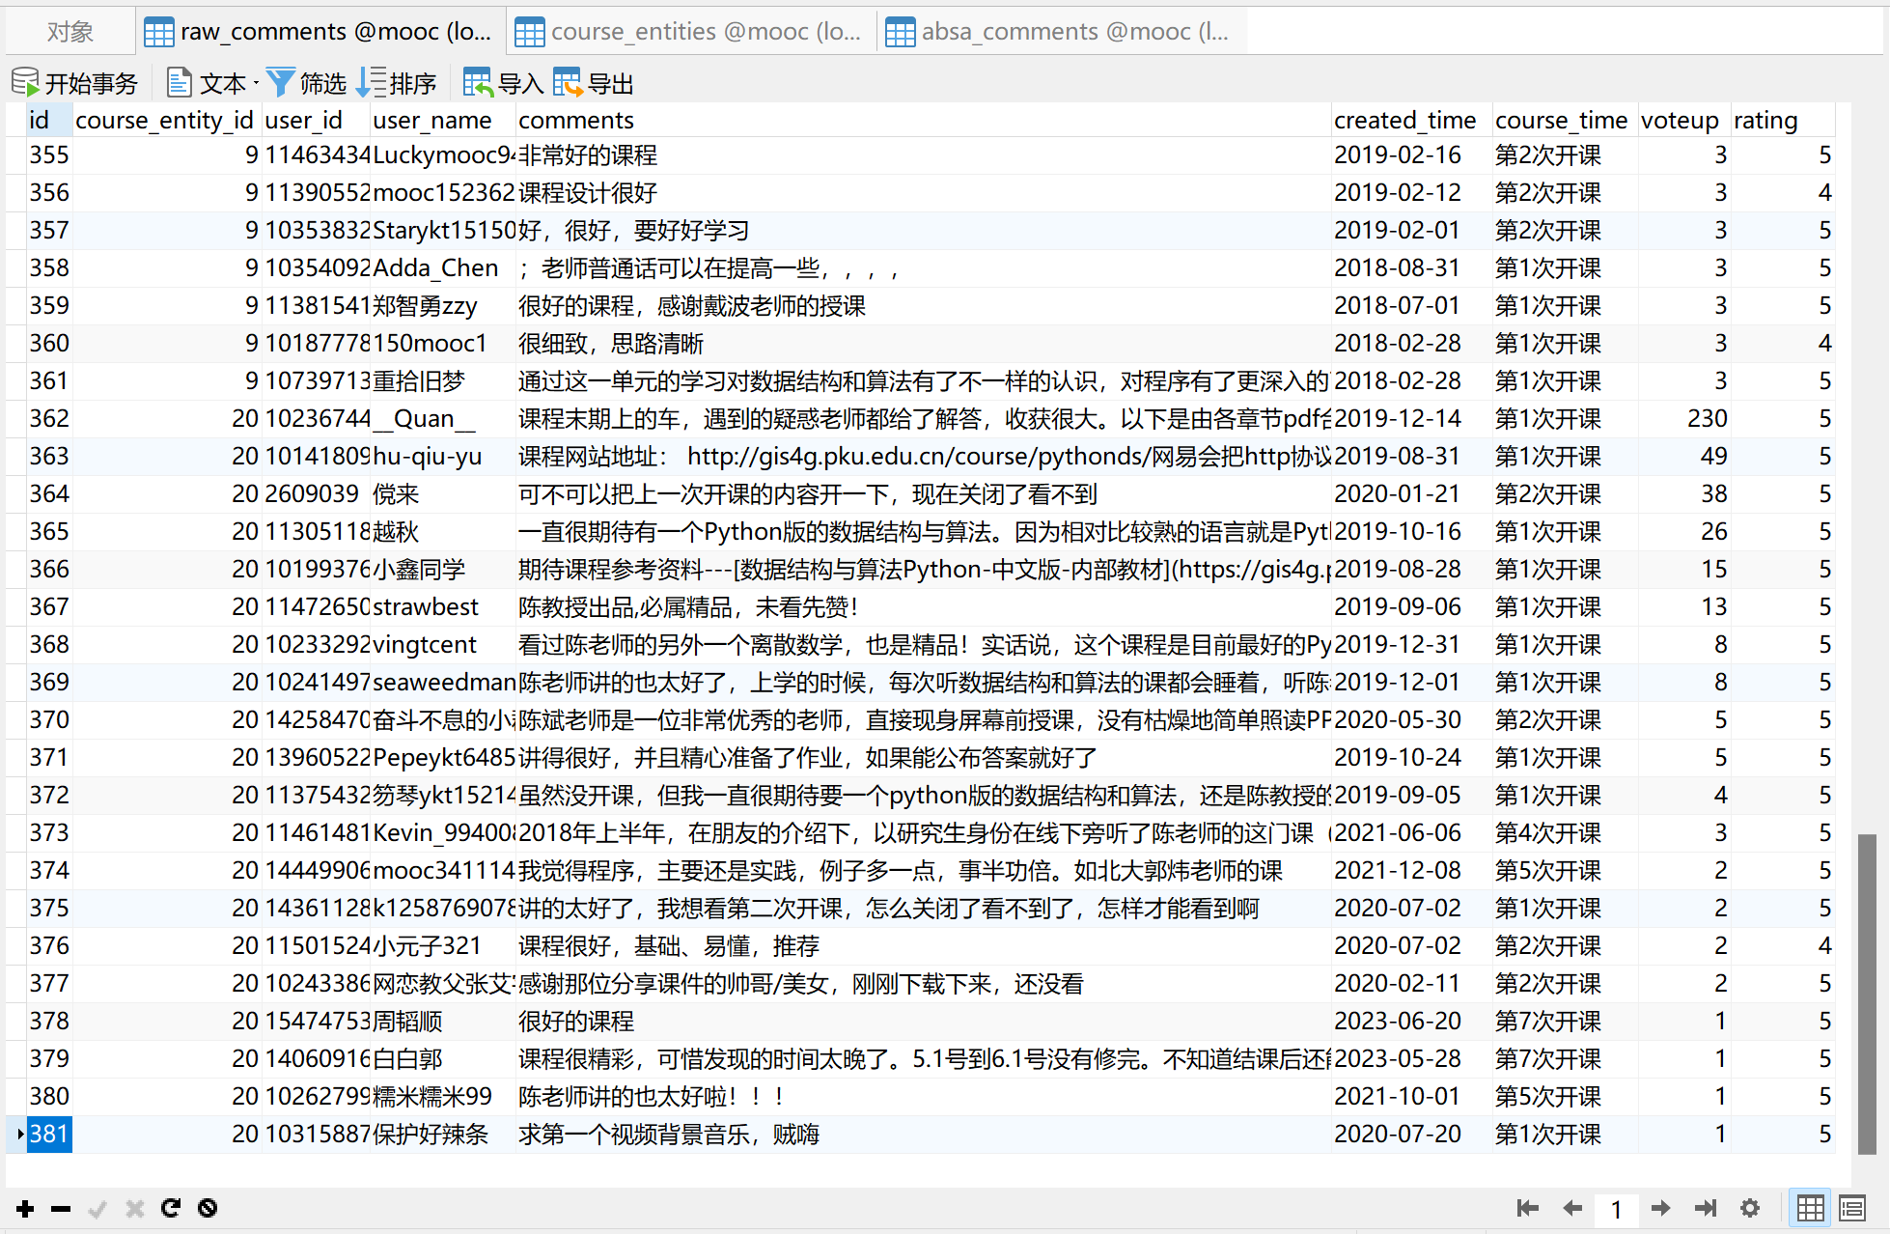Viewport: 1890px width, 1234px height.
Task: Go to the first page
Action: [x=1527, y=1208]
